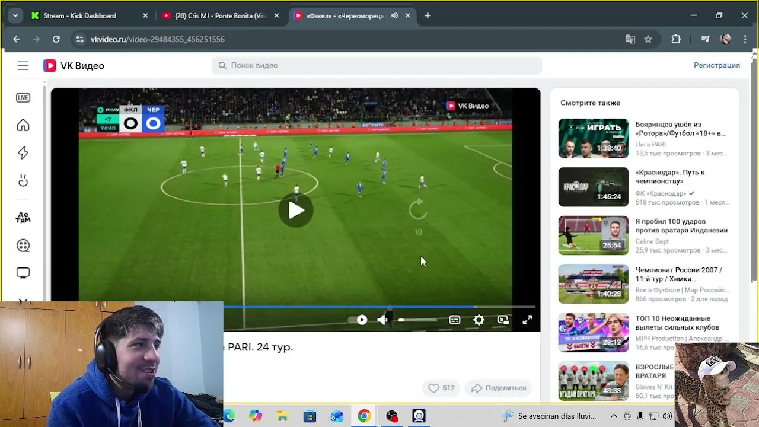Open Chrome tab search dropdown arrow
759x427 pixels.
(x=15, y=16)
